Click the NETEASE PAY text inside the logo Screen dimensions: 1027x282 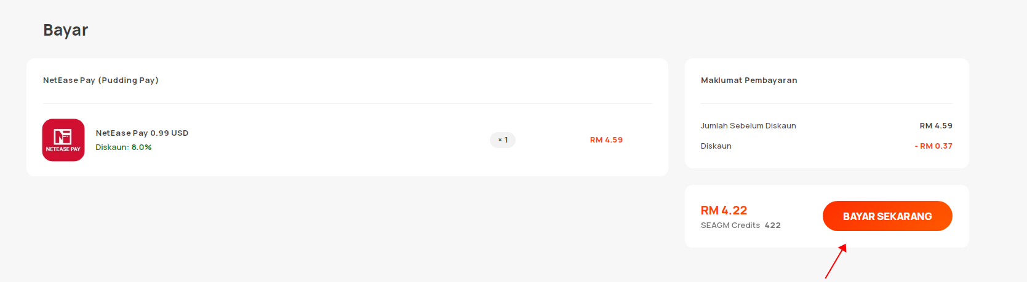click(63, 149)
